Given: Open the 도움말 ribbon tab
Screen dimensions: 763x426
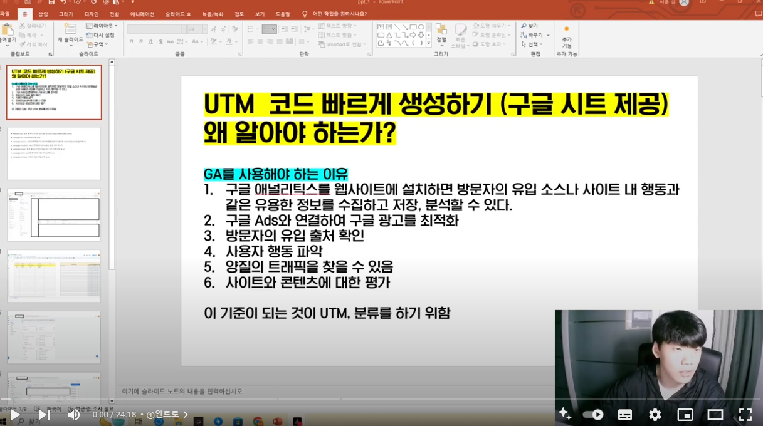Looking at the screenshot, I should coord(283,14).
